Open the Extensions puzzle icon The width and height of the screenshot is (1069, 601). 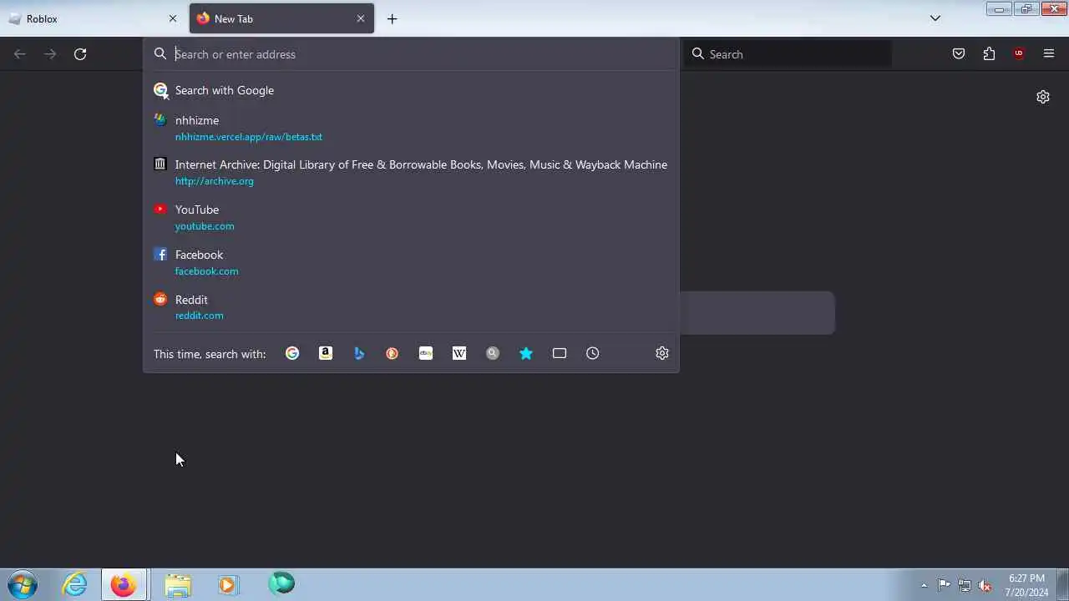click(989, 53)
